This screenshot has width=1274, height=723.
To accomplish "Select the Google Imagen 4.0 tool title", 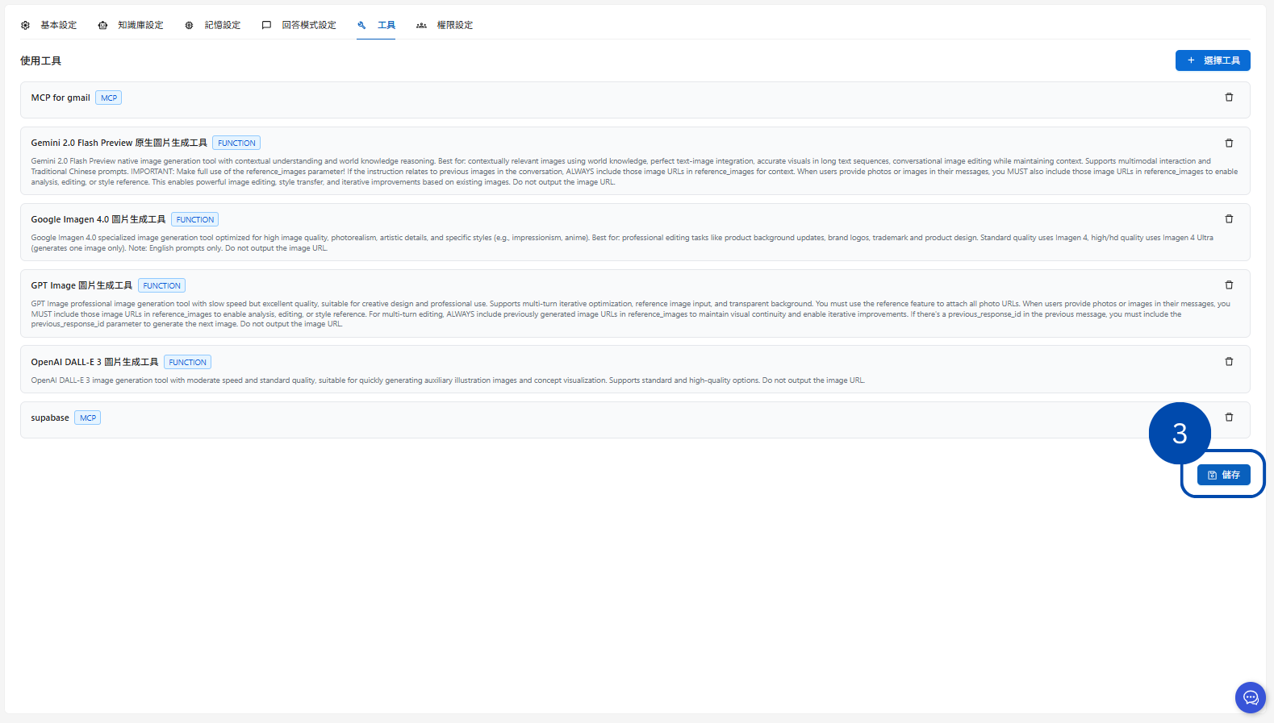I will [x=98, y=219].
